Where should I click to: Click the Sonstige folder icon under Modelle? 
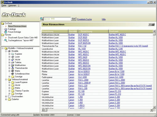click(13, 77)
